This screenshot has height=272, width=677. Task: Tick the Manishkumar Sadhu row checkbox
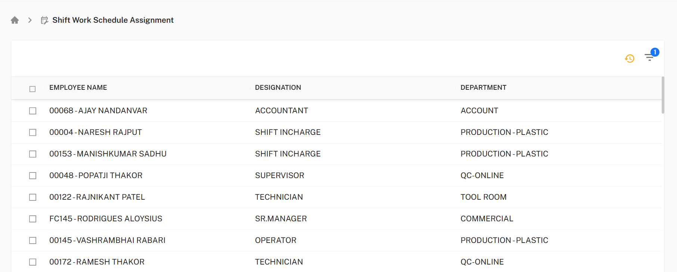click(x=33, y=154)
